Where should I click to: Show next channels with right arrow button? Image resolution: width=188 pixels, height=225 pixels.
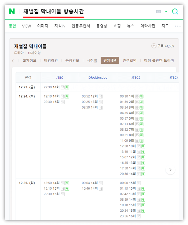click(170, 170)
